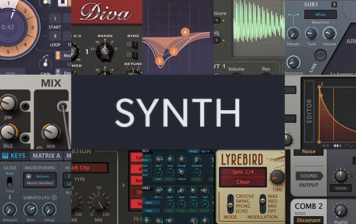
Task: Click the Resonance knob
Action: click(x=293, y=62)
